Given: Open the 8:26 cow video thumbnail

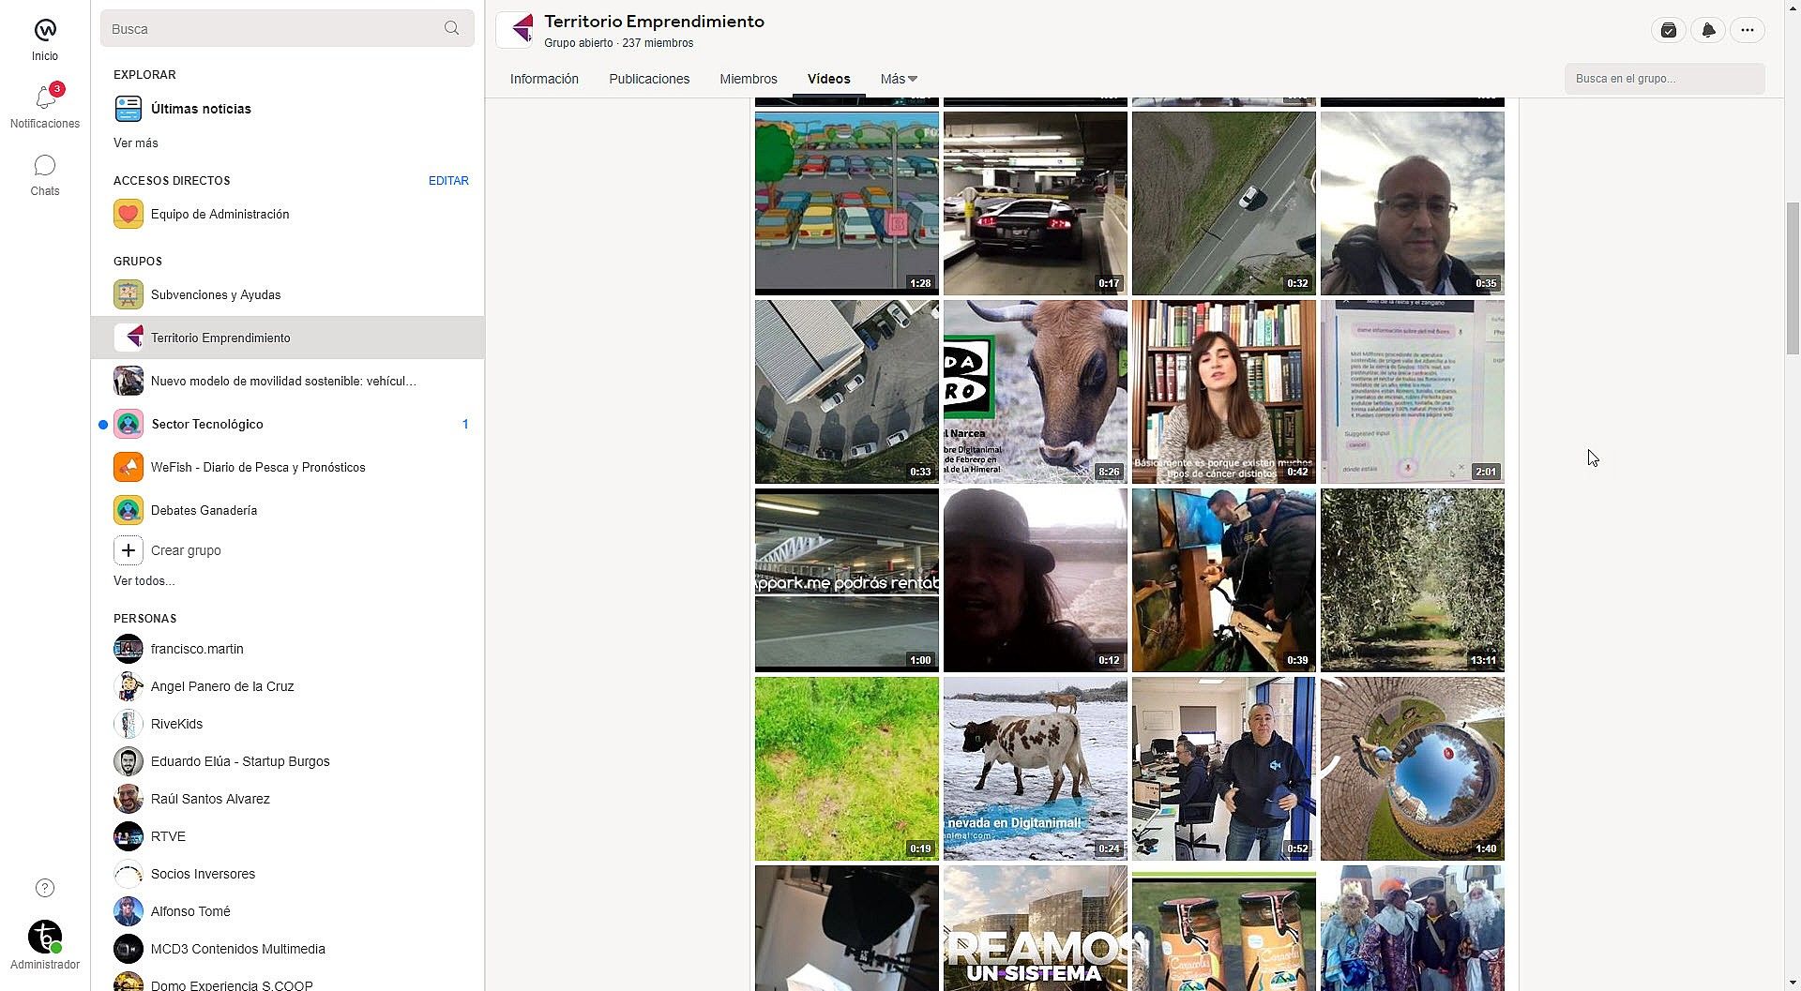Looking at the screenshot, I should point(1036,392).
